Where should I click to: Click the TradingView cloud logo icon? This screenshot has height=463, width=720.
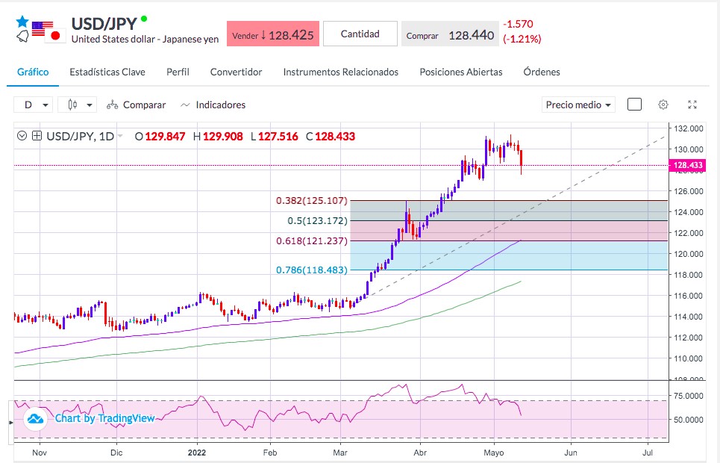(35, 419)
